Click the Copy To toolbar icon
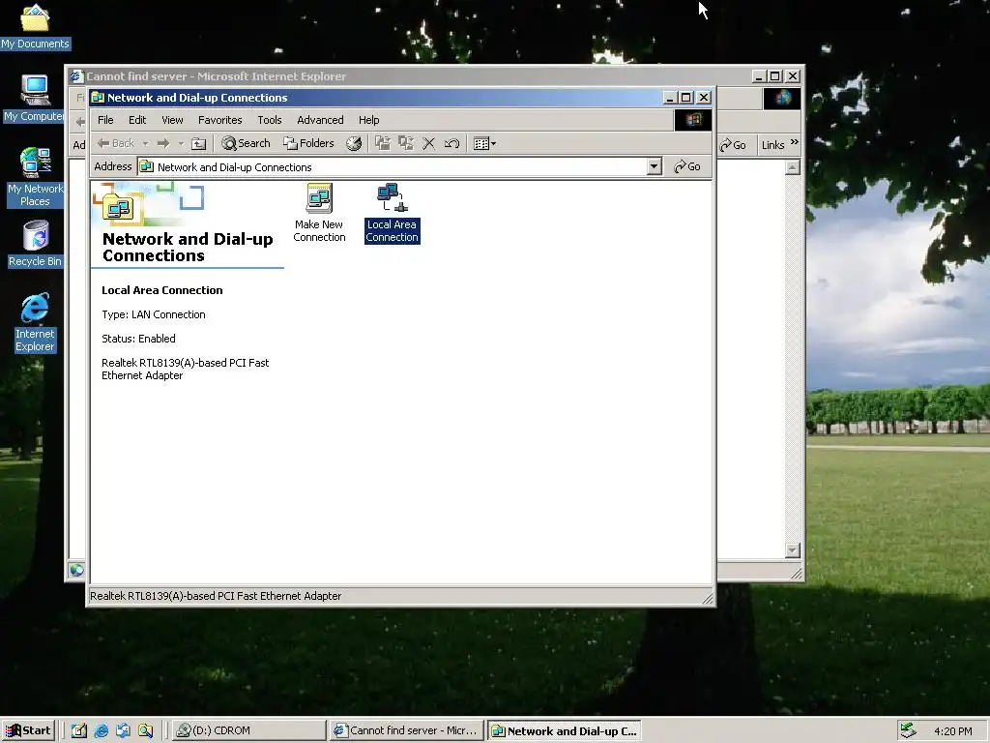 pos(405,143)
